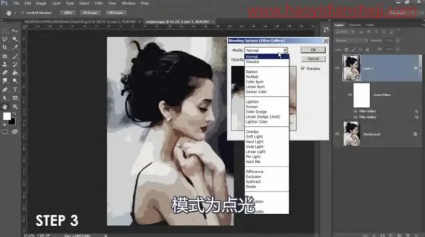The width and height of the screenshot is (425, 237).
Task: Select the History Brush tool
Action: [x=15, y=64]
